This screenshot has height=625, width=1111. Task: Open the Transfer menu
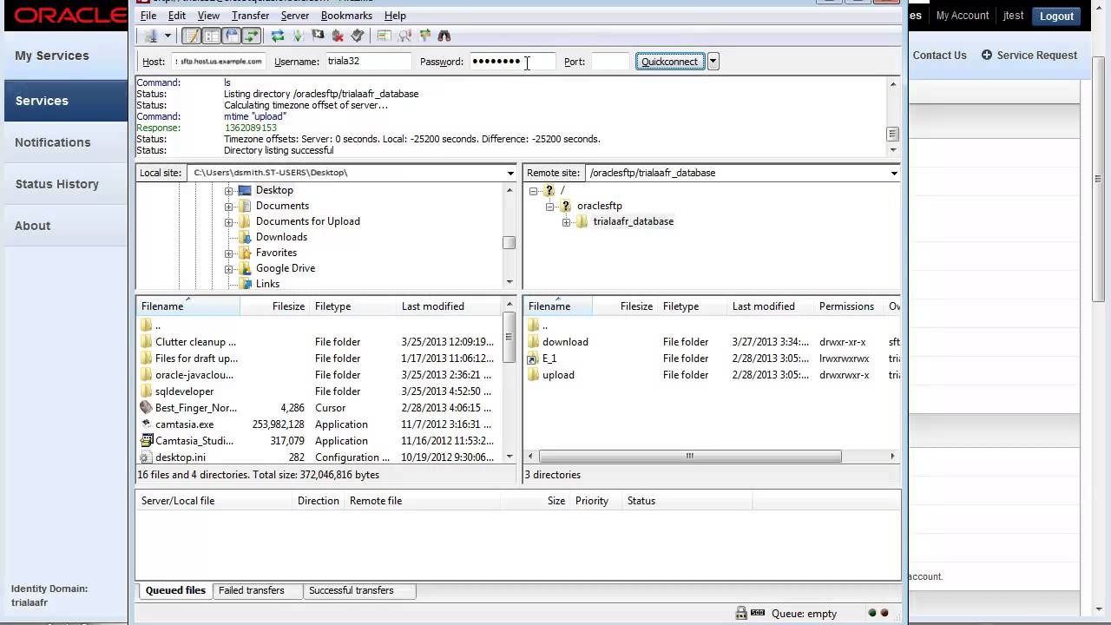250,16
